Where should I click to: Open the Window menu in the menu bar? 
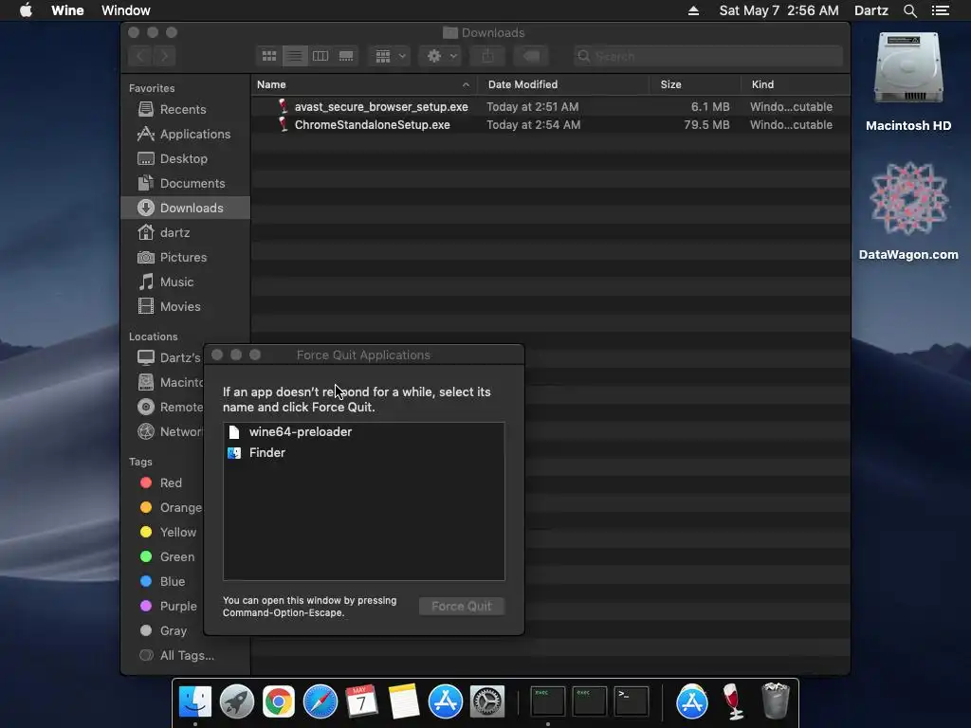[x=126, y=10]
